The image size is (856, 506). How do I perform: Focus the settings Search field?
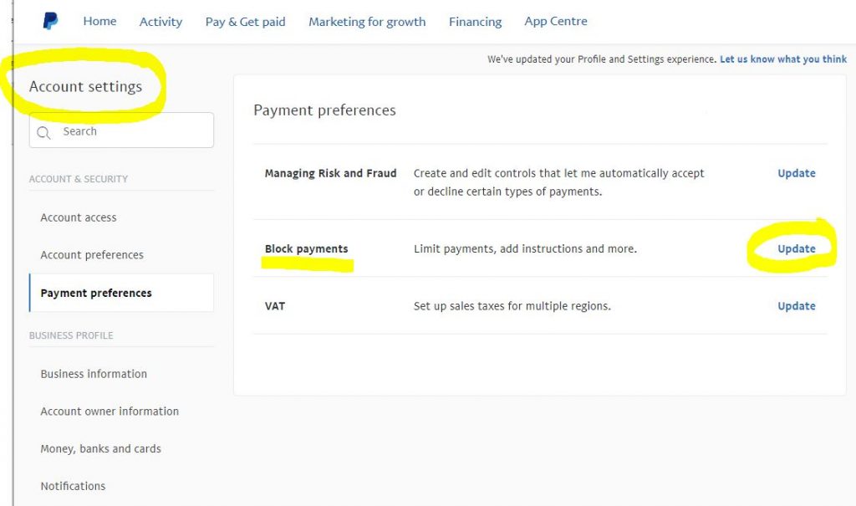(x=121, y=130)
